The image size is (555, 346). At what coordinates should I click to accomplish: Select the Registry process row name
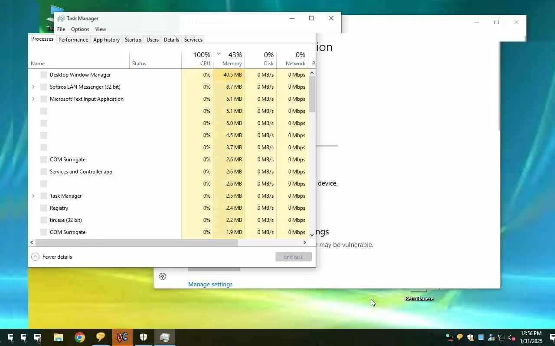(x=59, y=208)
